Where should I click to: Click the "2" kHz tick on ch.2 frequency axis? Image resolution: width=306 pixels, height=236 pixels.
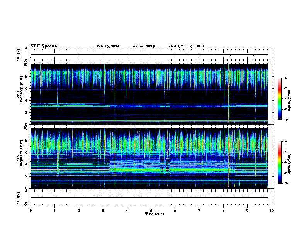tap(27, 176)
